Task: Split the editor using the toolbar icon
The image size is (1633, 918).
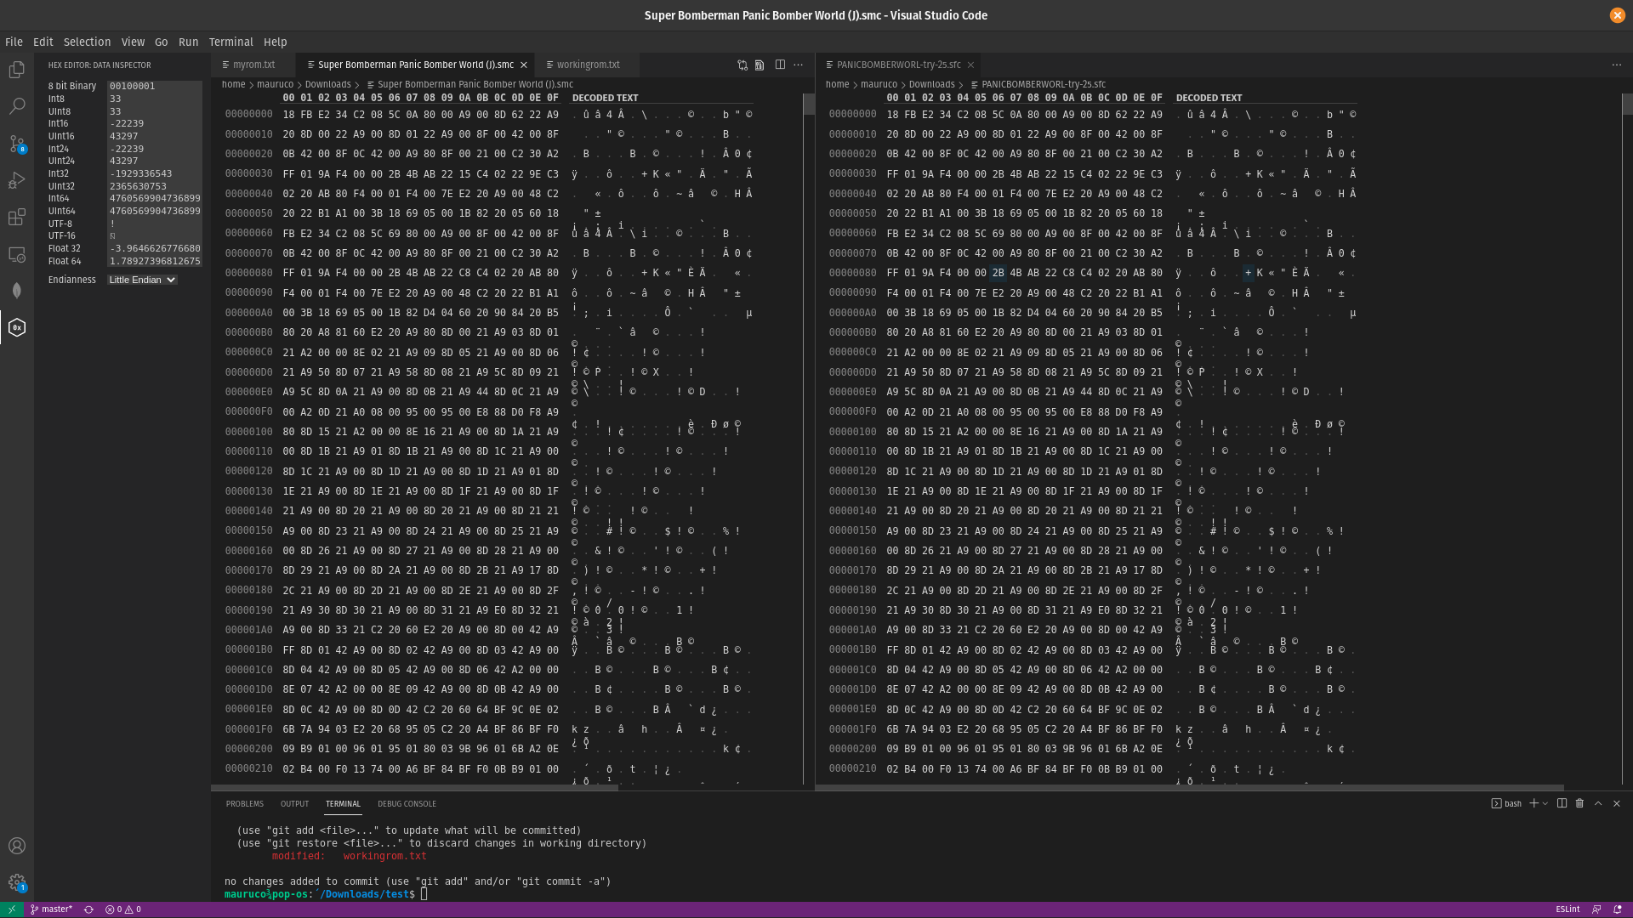Action: point(780,64)
